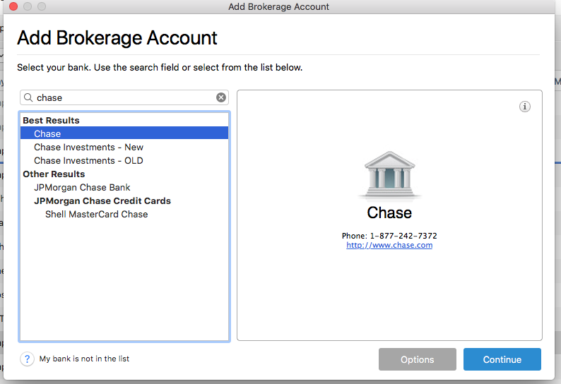Viewport: 561px width, 384px height.
Task: Clear the chase search text
Action: point(221,97)
